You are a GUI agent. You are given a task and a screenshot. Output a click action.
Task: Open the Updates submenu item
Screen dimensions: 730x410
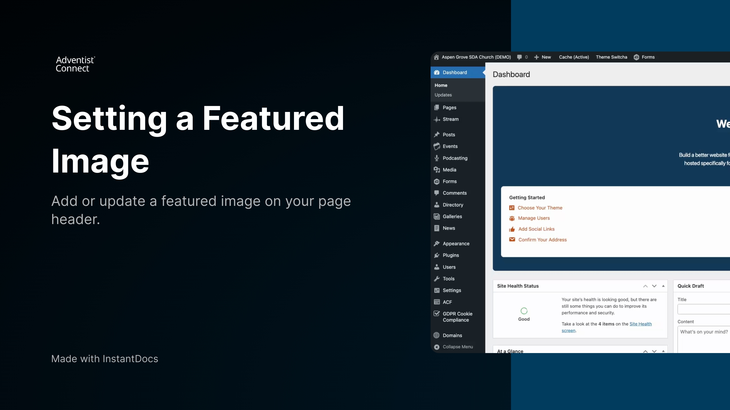tap(443, 95)
